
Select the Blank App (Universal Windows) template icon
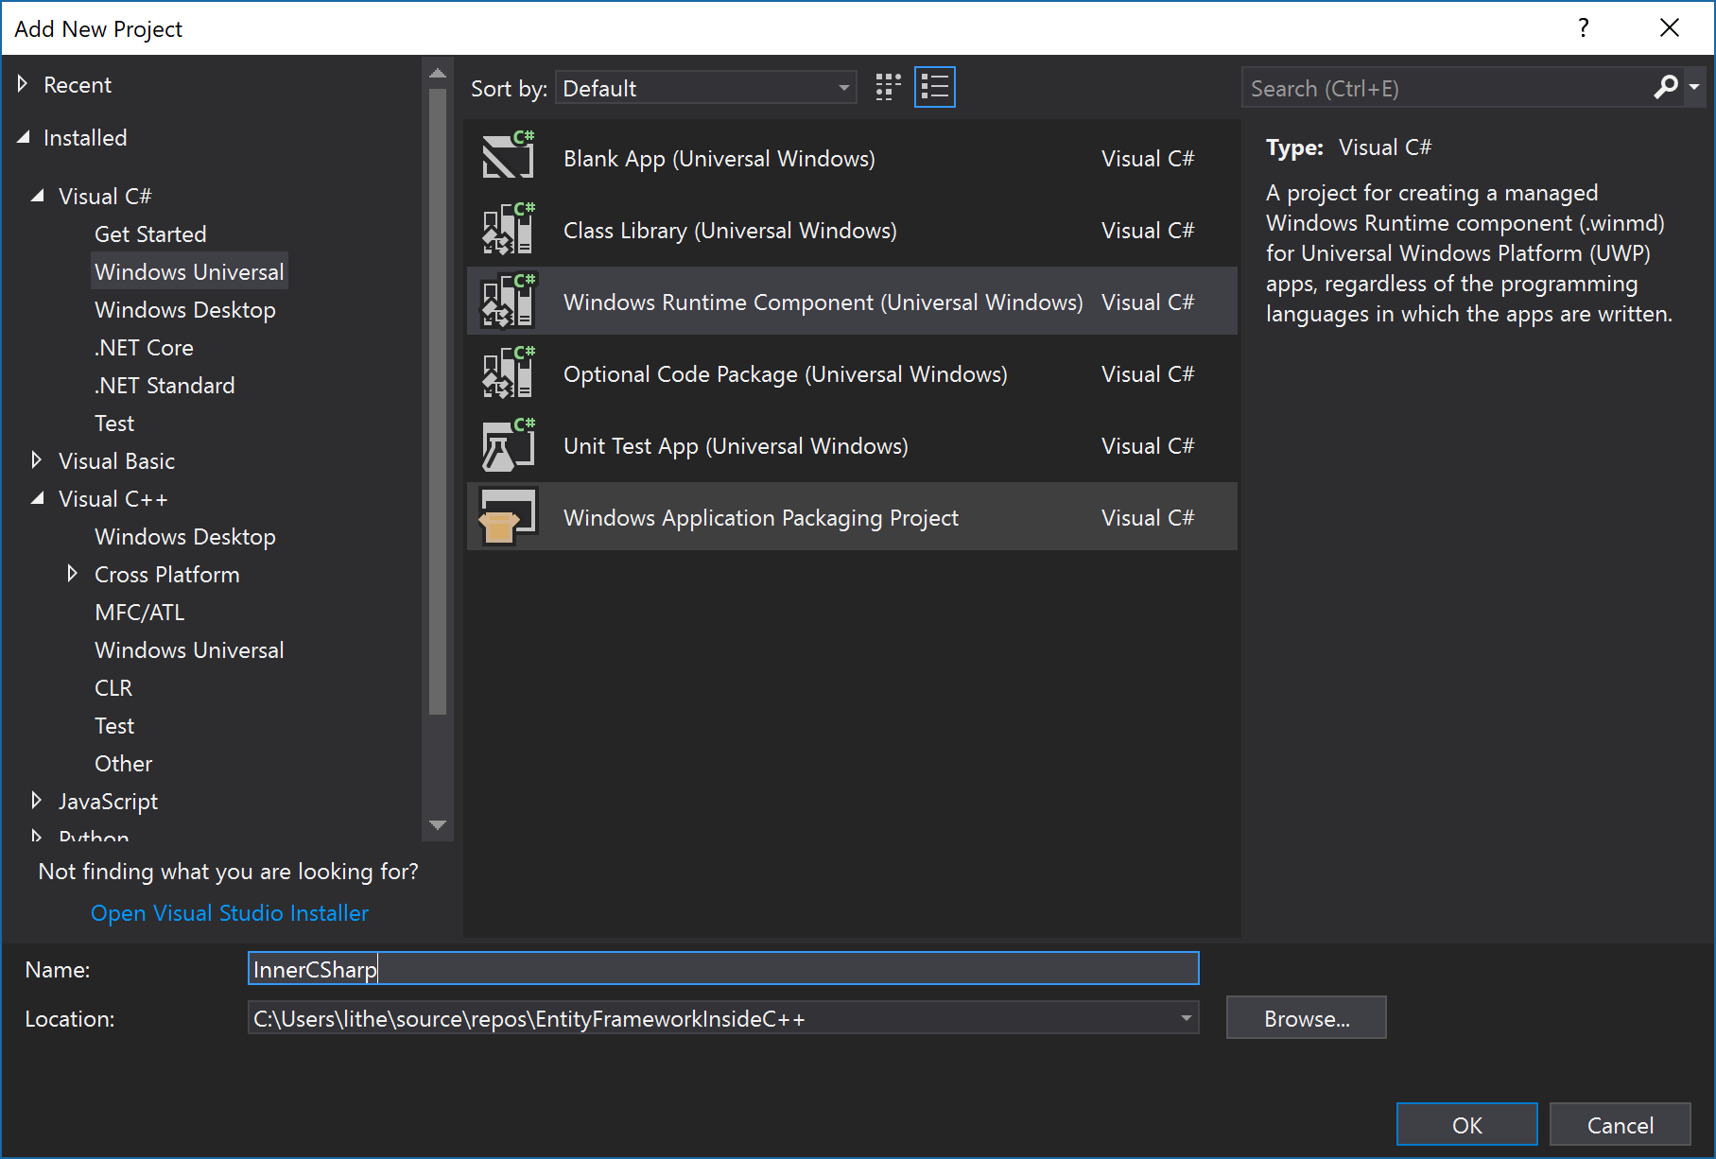tap(508, 157)
